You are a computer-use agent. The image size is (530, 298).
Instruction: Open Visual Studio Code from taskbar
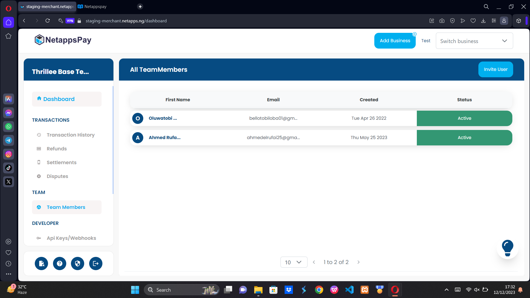pyautogui.click(x=349, y=290)
